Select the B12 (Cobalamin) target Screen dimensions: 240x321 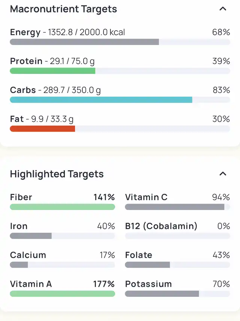click(161, 226)
